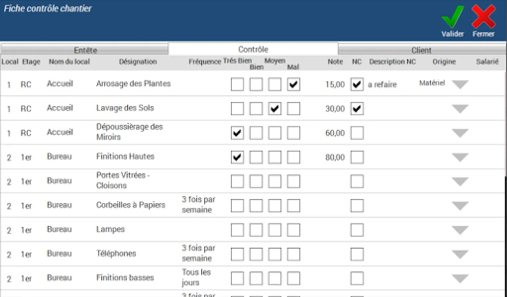Viewport: 507px width, 297px height.
Task: Select the Arrosage des Plantes designation
Action: [133, 84]
